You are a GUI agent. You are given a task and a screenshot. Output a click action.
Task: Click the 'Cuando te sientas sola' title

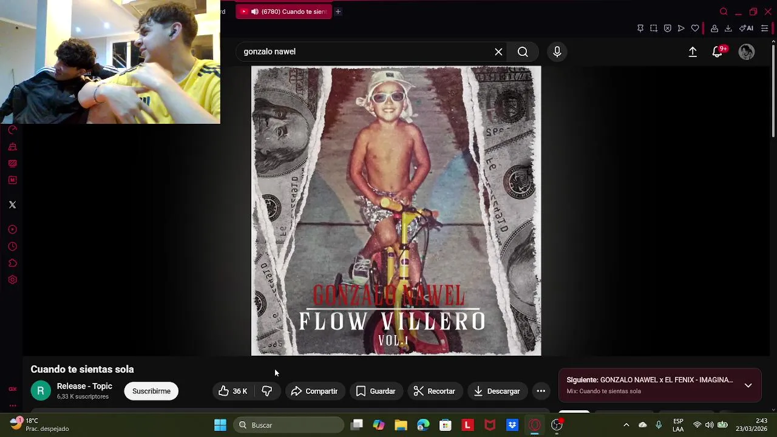tap(82, 369)
